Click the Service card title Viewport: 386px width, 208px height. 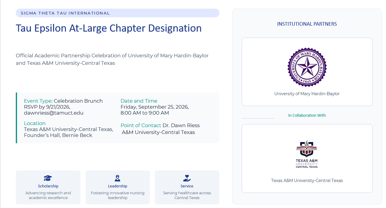click(187, 186)
